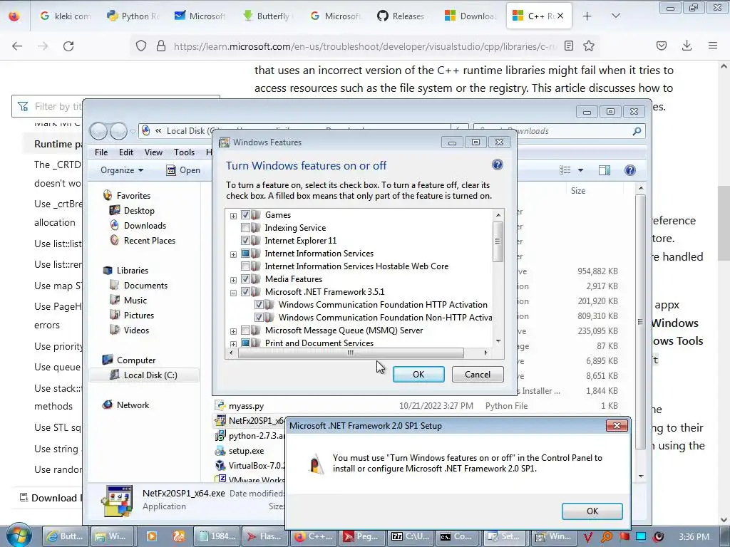Image resolution: width=730 pixels, height=547 pixels.
Task: Open Explorer View menu
Action: 153,152
